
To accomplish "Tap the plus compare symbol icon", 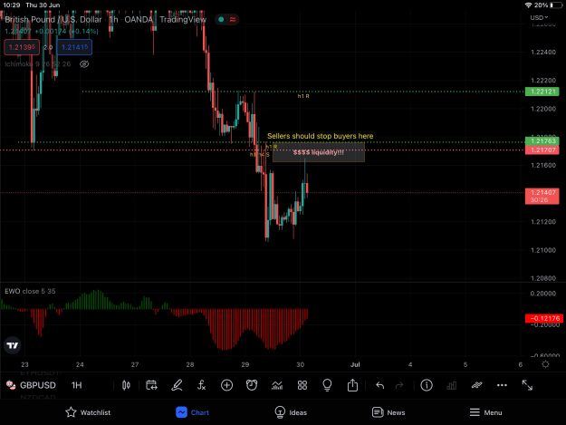I will (226, 385).
